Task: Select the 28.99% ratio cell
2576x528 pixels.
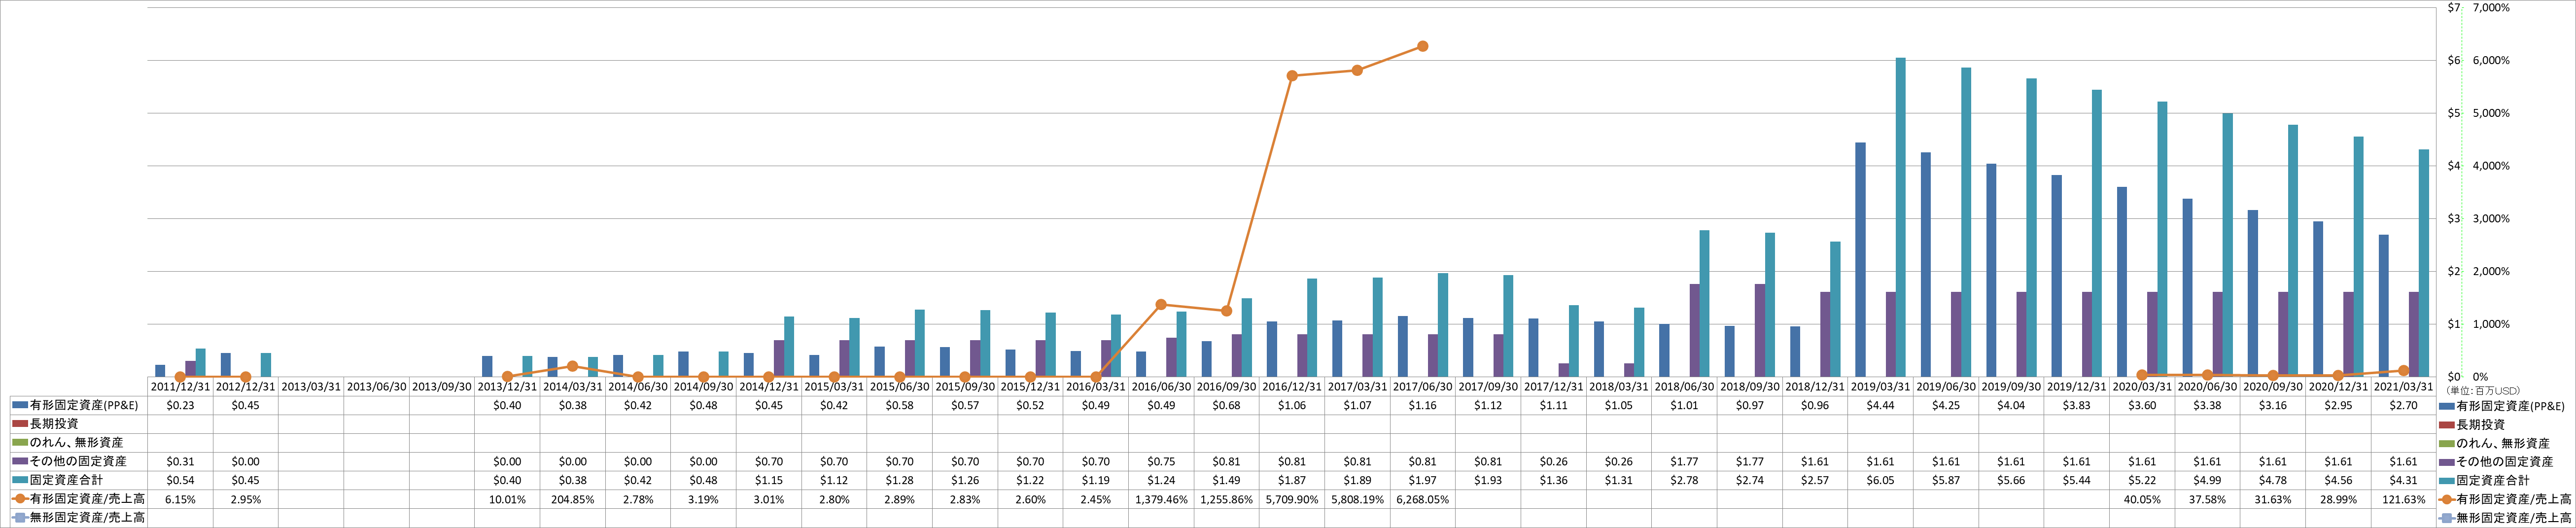Action: pyautogui.click(x=2339, y=499)
